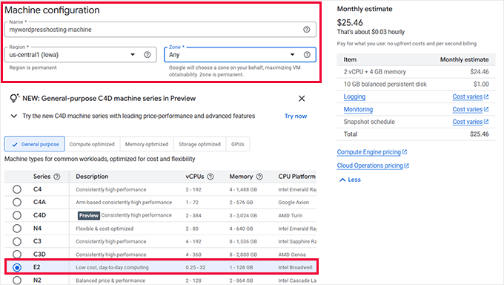Open help icon for Zone dropdown
Screen dimensions: 504x285
[308, 55]
